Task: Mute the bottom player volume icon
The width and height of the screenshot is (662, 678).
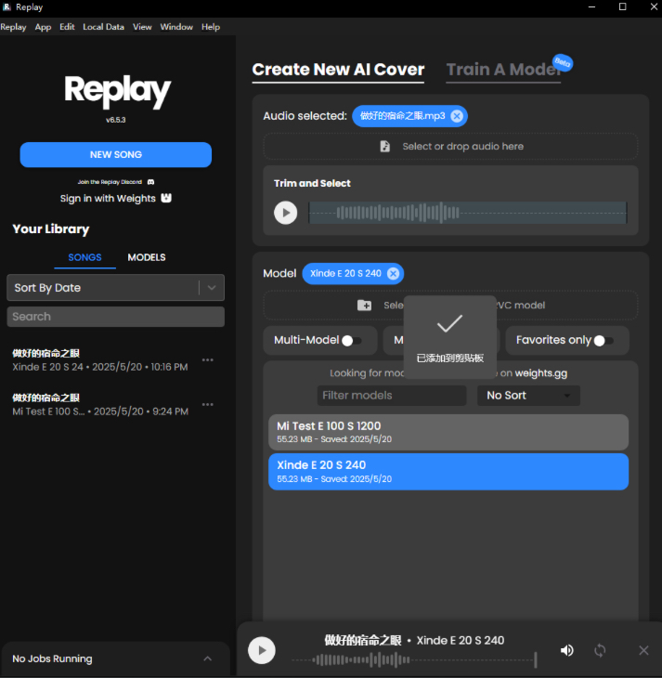Action: (x=567, y=650)
